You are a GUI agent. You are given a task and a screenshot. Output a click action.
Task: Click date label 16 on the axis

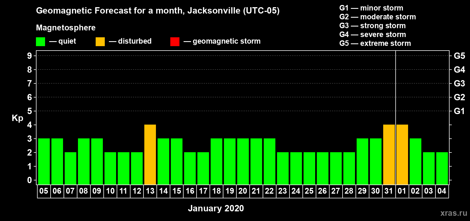(x=190, y=191)
